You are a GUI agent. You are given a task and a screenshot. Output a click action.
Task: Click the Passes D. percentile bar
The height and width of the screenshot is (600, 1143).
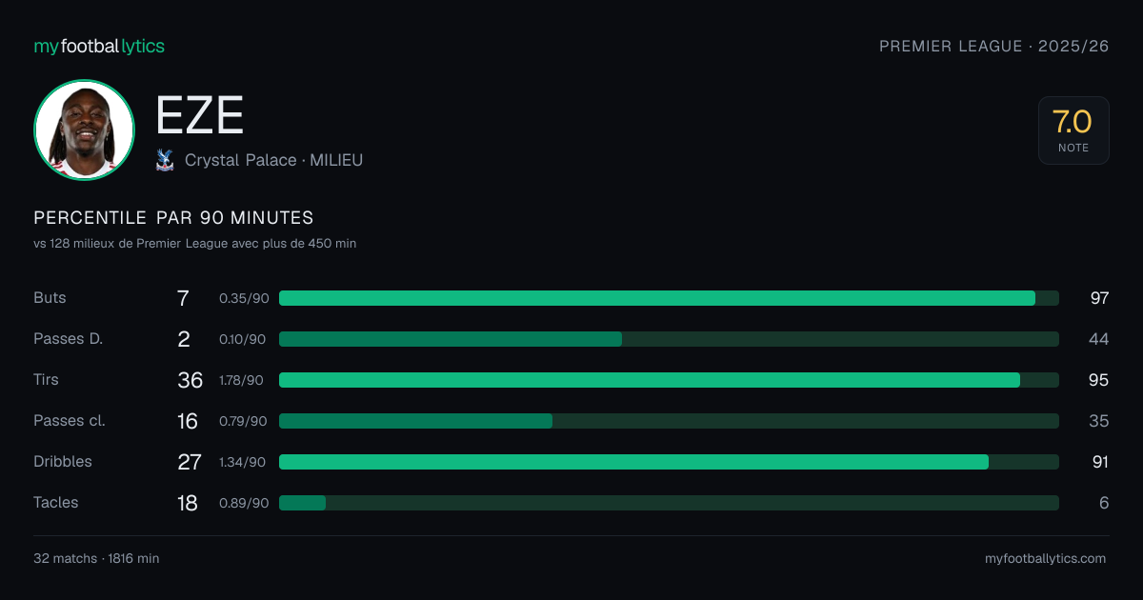tap(669, 339)
